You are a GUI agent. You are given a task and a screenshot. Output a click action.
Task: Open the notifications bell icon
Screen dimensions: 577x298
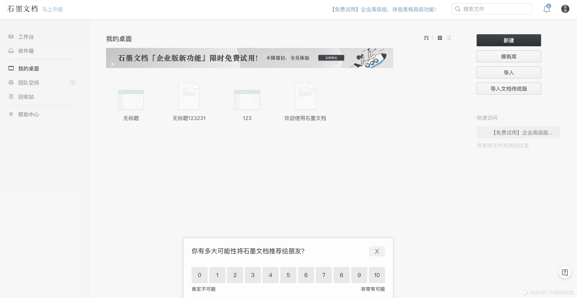click(547, 9)
